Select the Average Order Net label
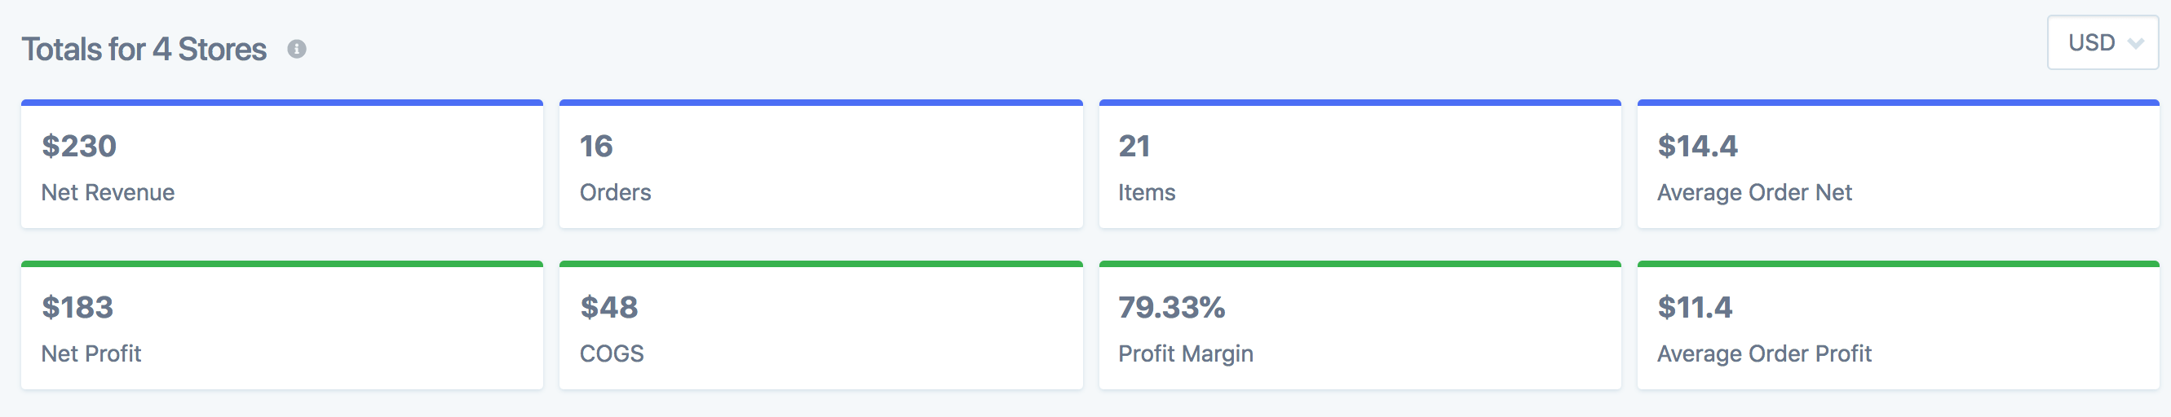 pos(1753,193)
